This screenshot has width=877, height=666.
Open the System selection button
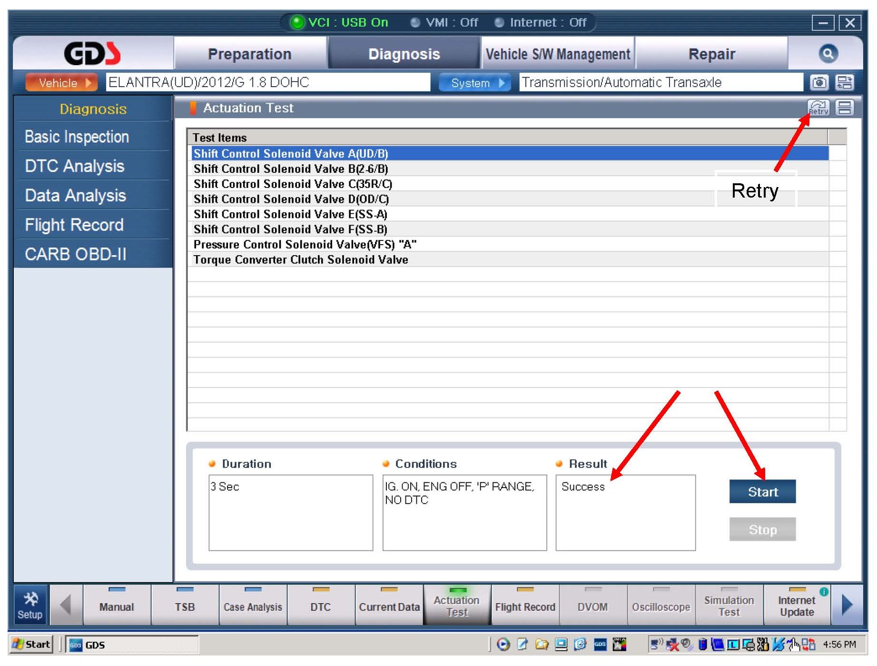click(474, 83)
